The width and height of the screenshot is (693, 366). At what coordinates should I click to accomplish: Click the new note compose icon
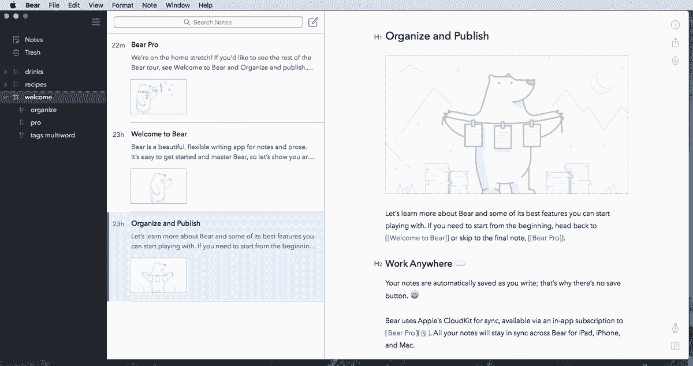tap(313, 23)
